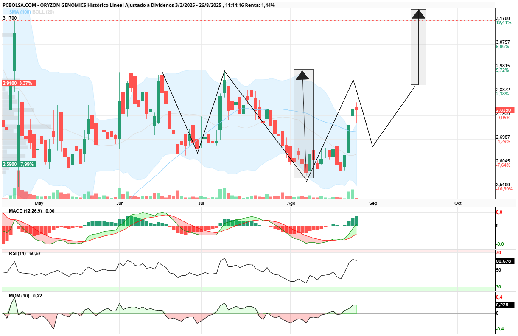Click the -7,64% percentage axis label
Image resolution: width=518 pixels, height=336 pixels.
(503, 165)
